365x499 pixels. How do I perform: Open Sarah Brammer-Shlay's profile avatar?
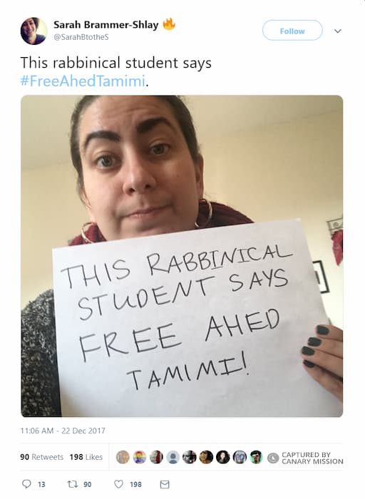34,31
